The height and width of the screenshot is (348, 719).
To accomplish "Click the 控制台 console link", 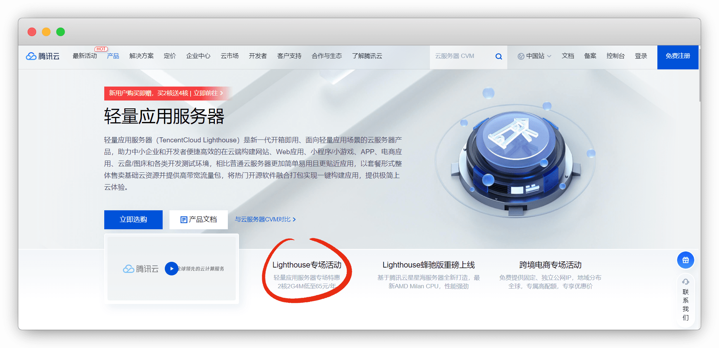I will click(615, 56).
